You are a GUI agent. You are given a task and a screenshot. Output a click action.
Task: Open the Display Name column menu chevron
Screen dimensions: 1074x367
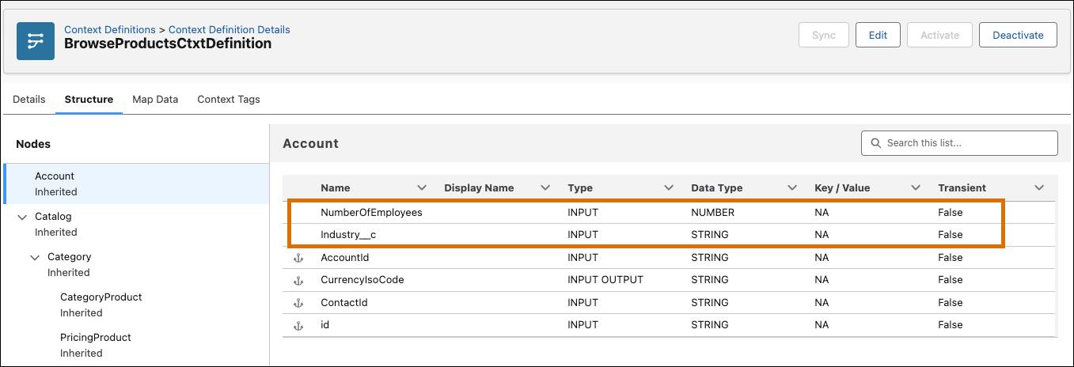545,188
